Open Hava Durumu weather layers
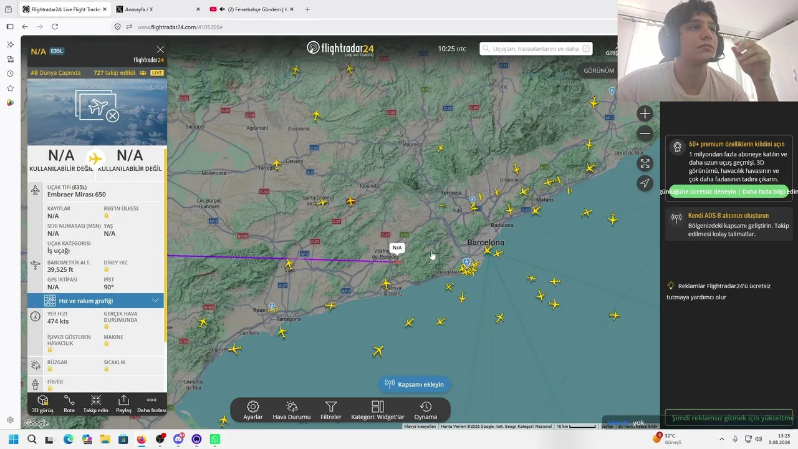The image size is (798, 449). coord(292,411)
